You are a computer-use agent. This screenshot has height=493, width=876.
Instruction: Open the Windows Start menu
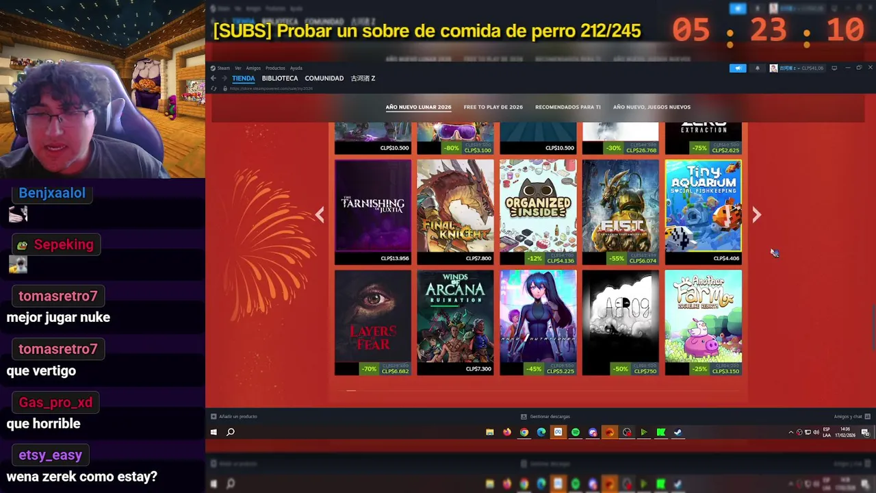click(214, 432)
